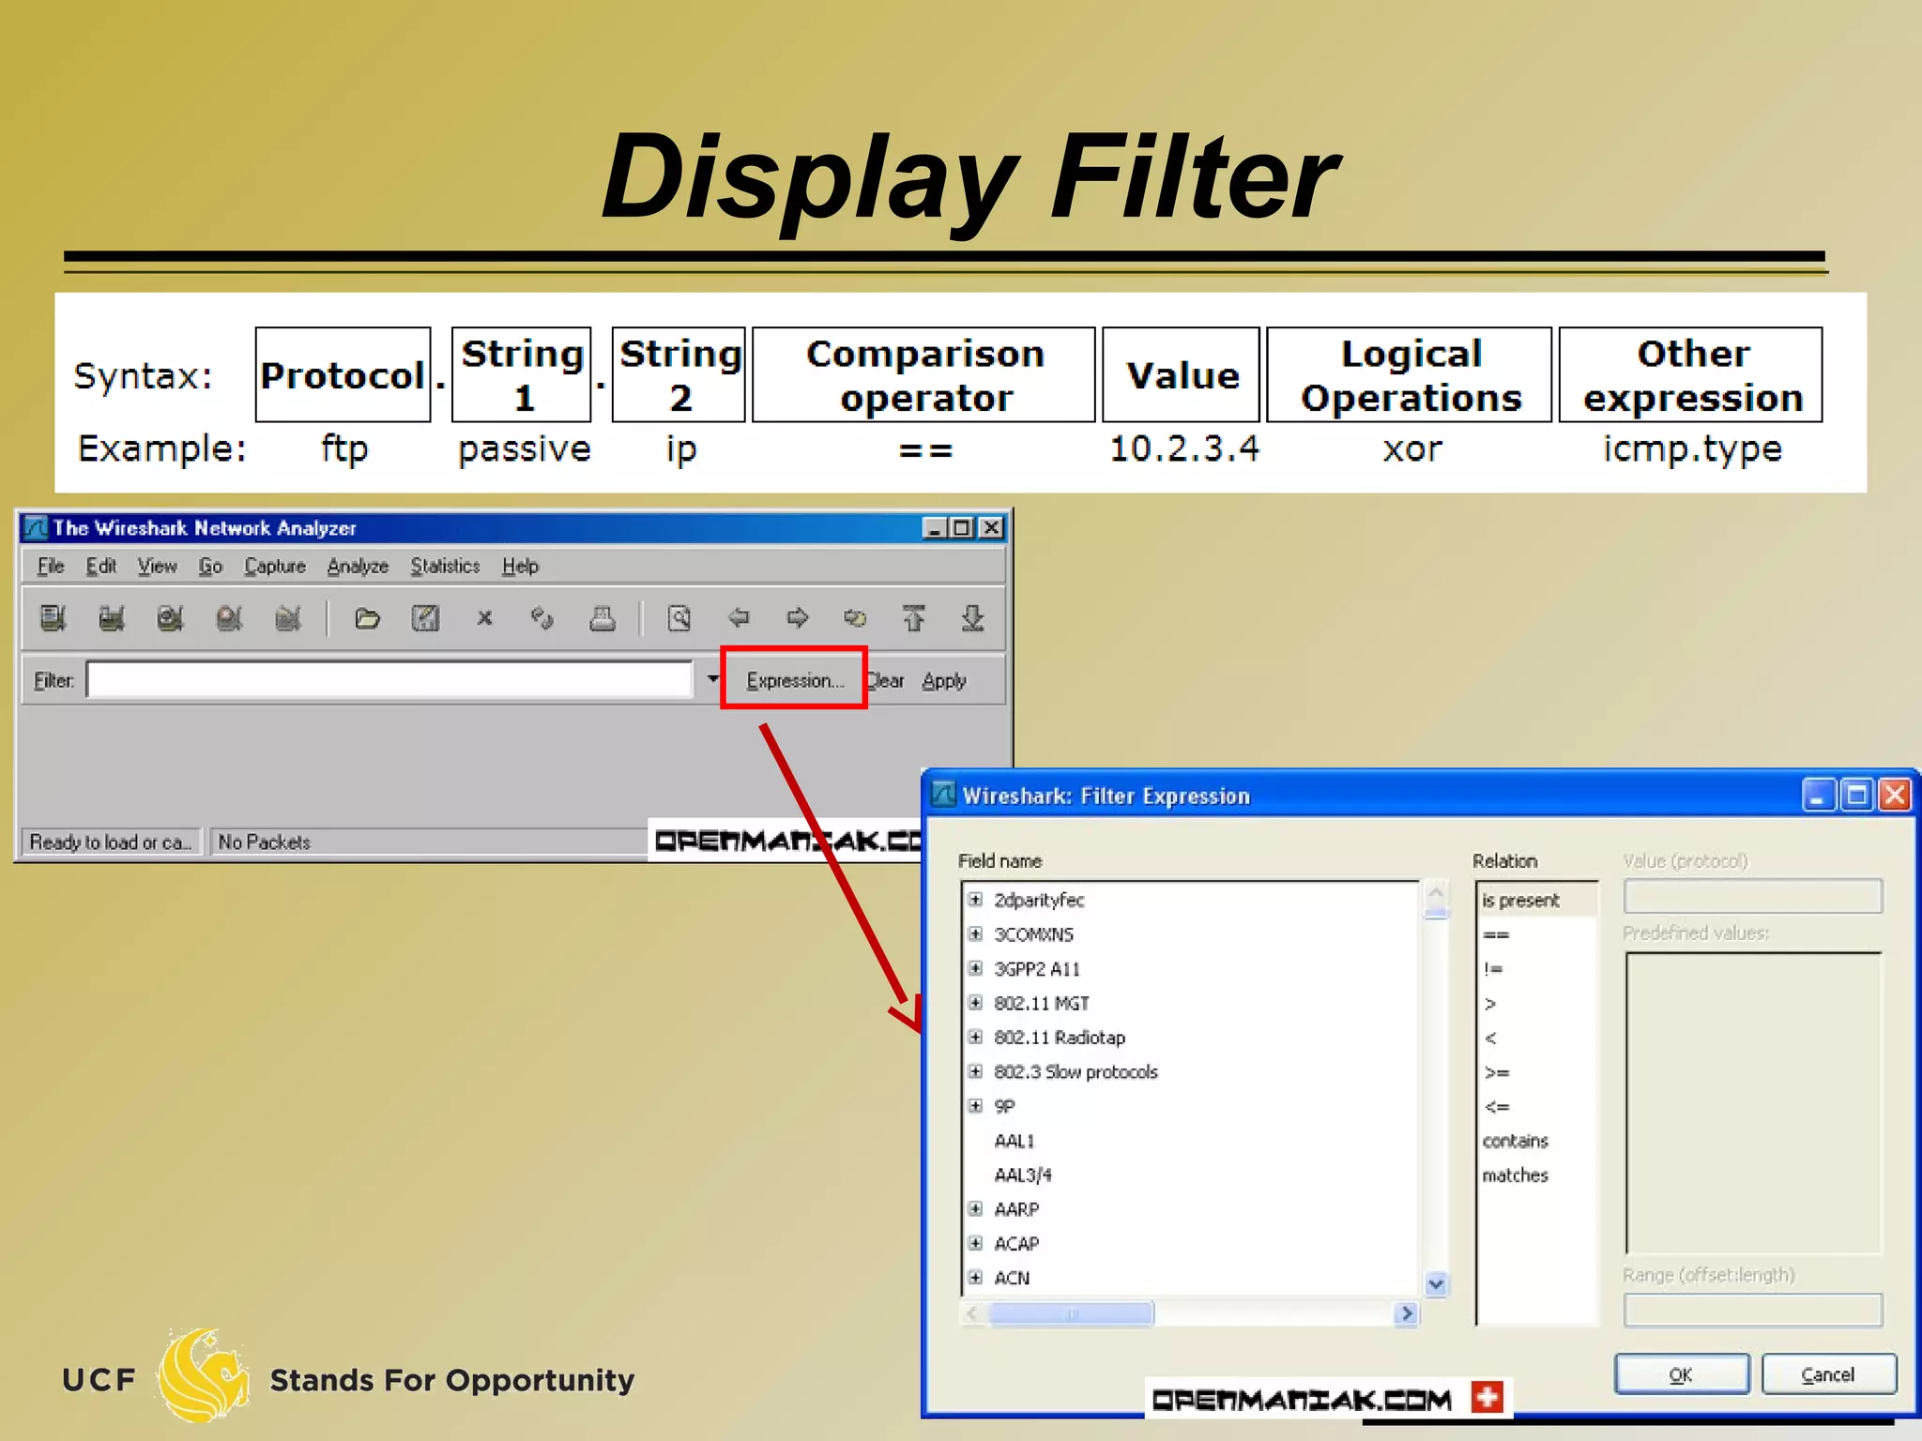Go forward in packet history arrow

point(798,617)
